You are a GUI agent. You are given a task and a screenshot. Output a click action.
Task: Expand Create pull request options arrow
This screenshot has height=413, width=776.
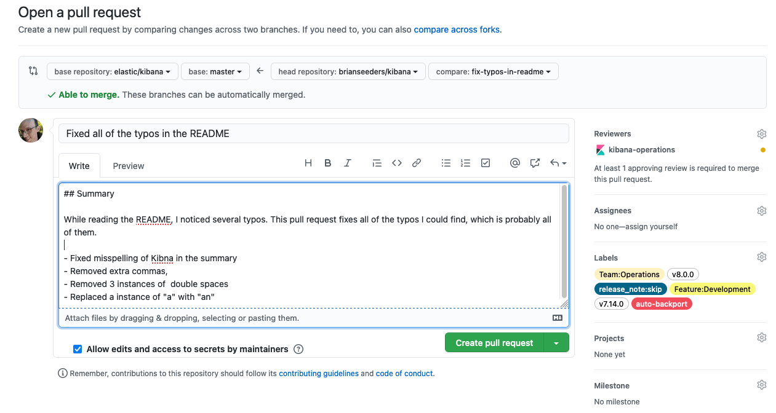[556, 343]
